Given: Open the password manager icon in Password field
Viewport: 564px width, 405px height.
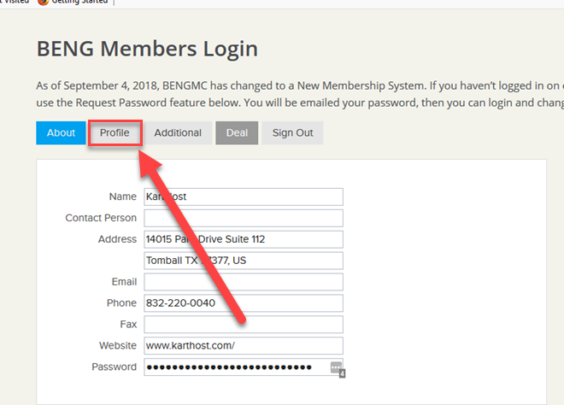Looking at the screenshot, I should tap(336, 367).
